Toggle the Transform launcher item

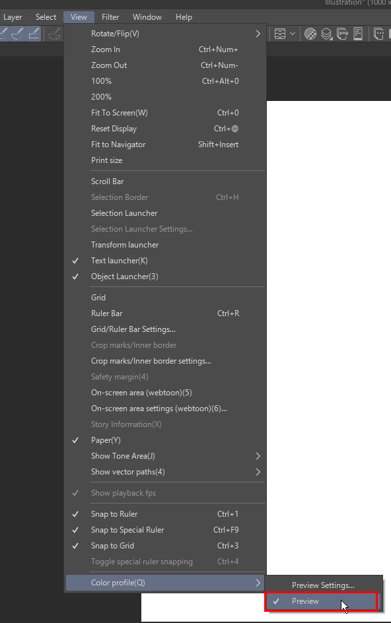166,245
